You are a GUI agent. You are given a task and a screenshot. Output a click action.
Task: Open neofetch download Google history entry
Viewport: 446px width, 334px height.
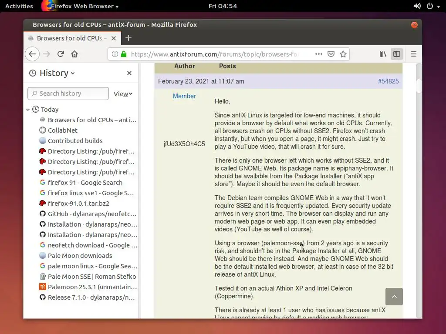88,245
